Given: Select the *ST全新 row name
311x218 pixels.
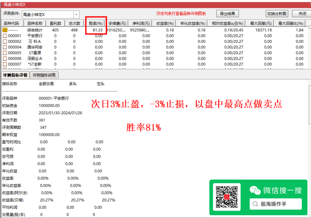Looking at the screenshot, I should pyautogui.click(x=35, y=64).
